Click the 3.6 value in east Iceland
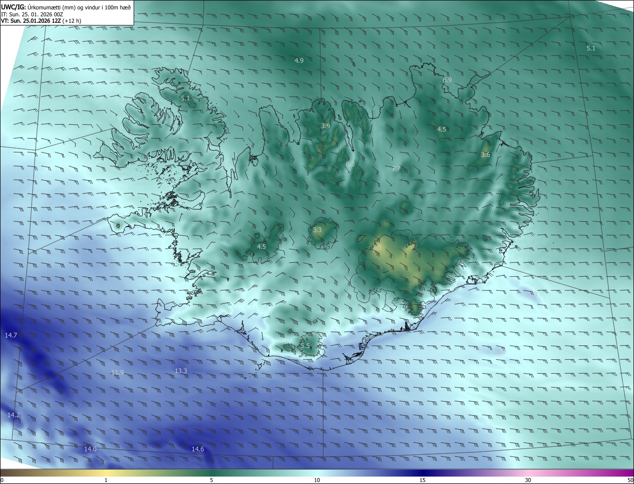The image size is (634, 484). pyautogui.click(x=485, y=155)
